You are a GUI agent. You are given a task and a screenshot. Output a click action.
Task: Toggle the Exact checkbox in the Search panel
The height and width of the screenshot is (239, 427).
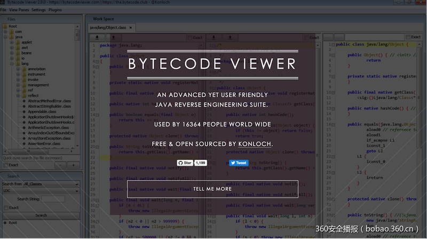tap(5, 208)
